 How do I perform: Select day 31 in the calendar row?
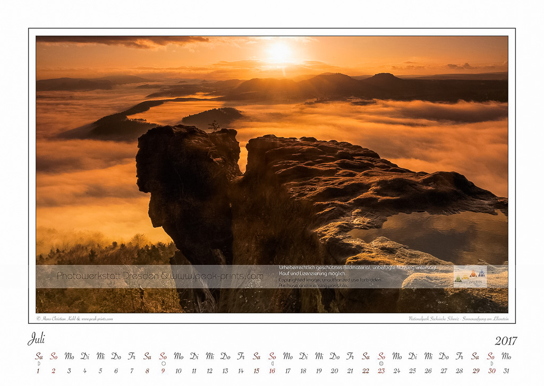(x=506, y=371)
